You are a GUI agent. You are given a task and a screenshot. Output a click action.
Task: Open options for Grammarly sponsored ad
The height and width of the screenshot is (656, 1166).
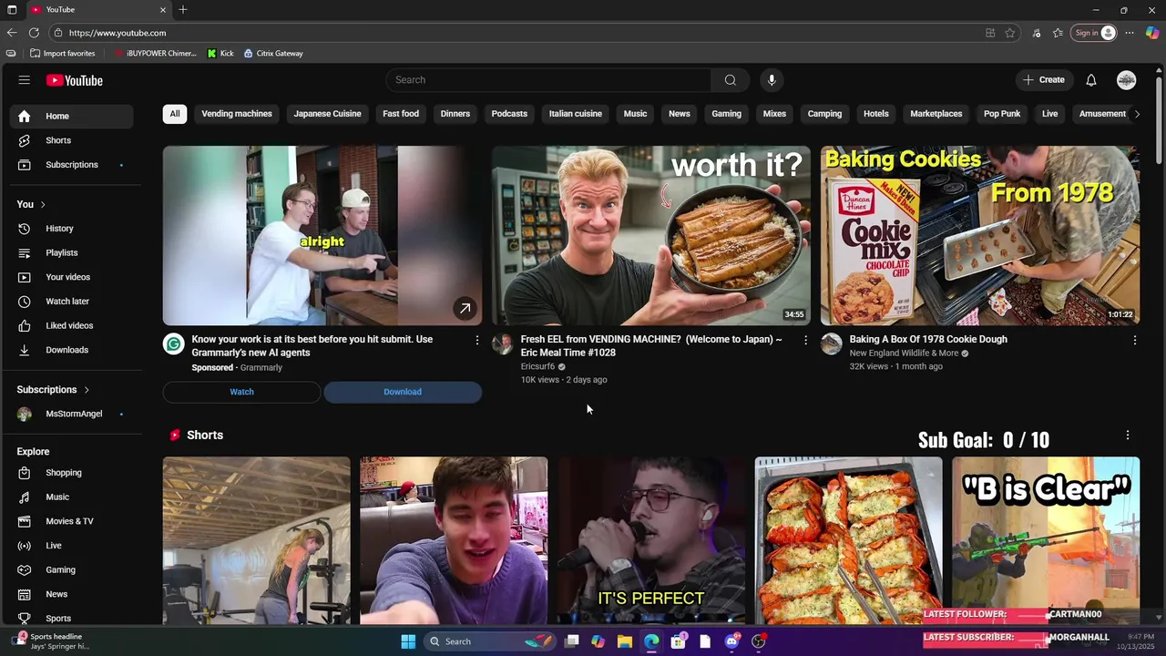click(x=476, y=340)
